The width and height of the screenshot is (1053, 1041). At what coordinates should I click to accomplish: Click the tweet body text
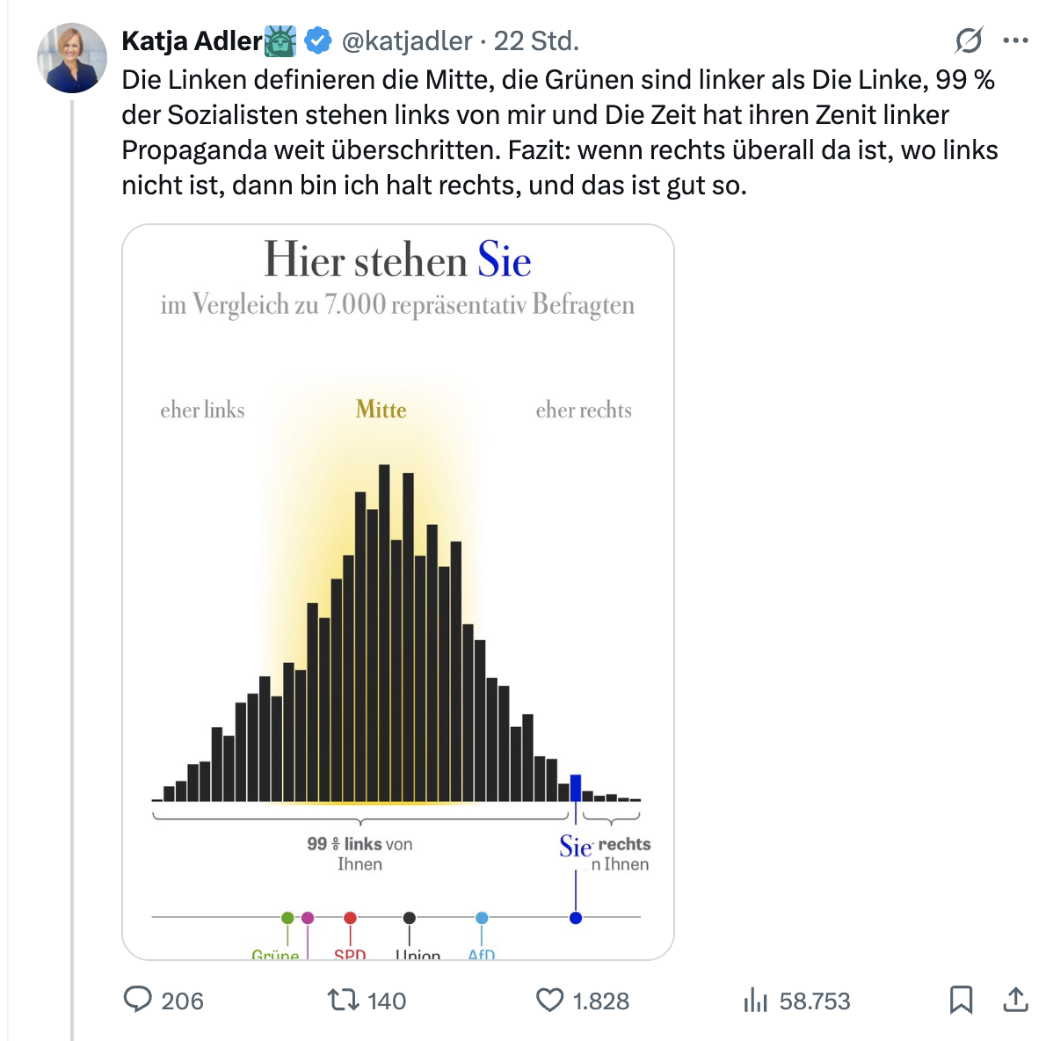(x=559, y=132)
